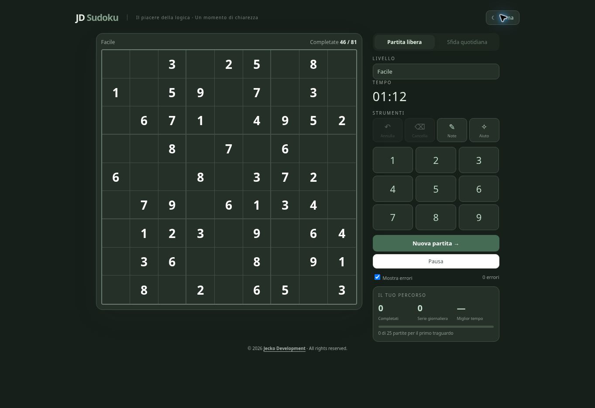Select the empty top-right corner grid cell
The height and width of the screenshot is (408, 595).
tap(342, 64)
